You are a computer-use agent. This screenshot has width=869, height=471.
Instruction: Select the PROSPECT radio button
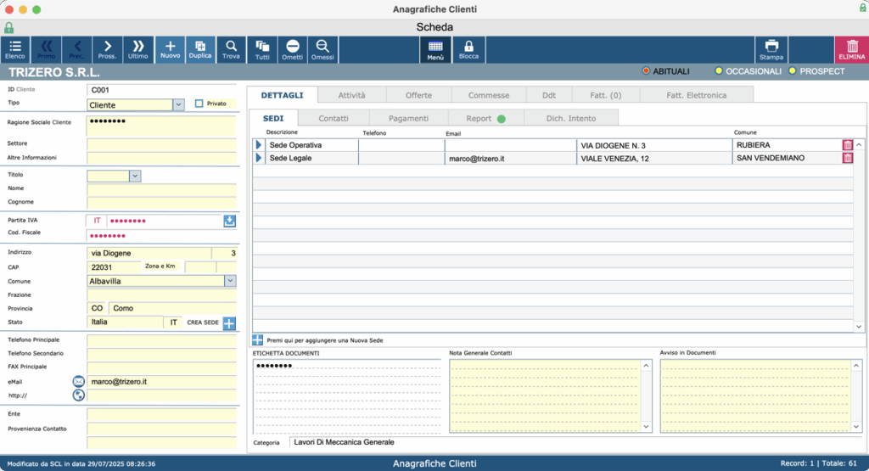(x=793, y=71)
